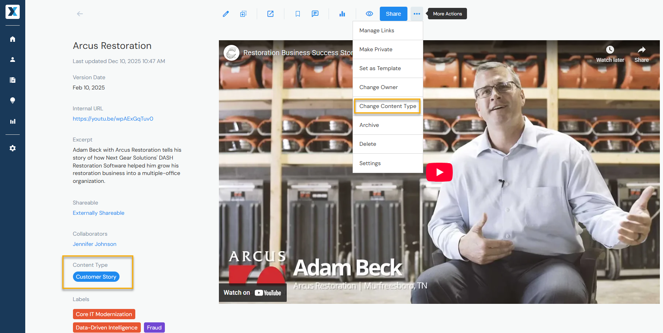This screenshot has height=333, width=663.
Task: Click the Core IT Modernization label
Action: click(104, 314)
